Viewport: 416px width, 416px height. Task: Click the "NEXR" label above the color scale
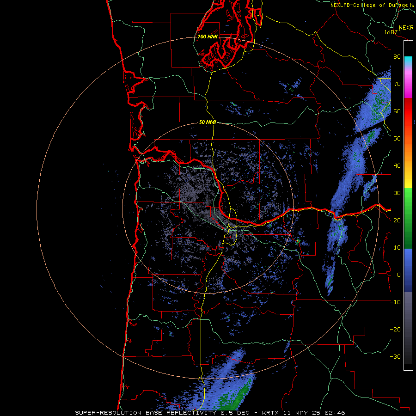tap(406, 28)
